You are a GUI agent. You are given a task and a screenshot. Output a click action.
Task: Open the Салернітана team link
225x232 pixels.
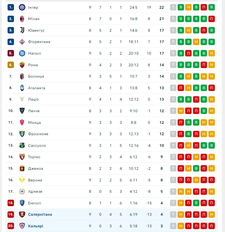click(x=40, y=215)
